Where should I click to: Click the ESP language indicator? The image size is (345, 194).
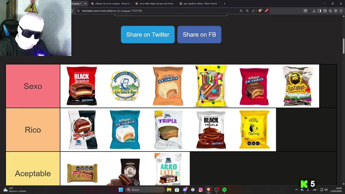(x=315, y=190)
